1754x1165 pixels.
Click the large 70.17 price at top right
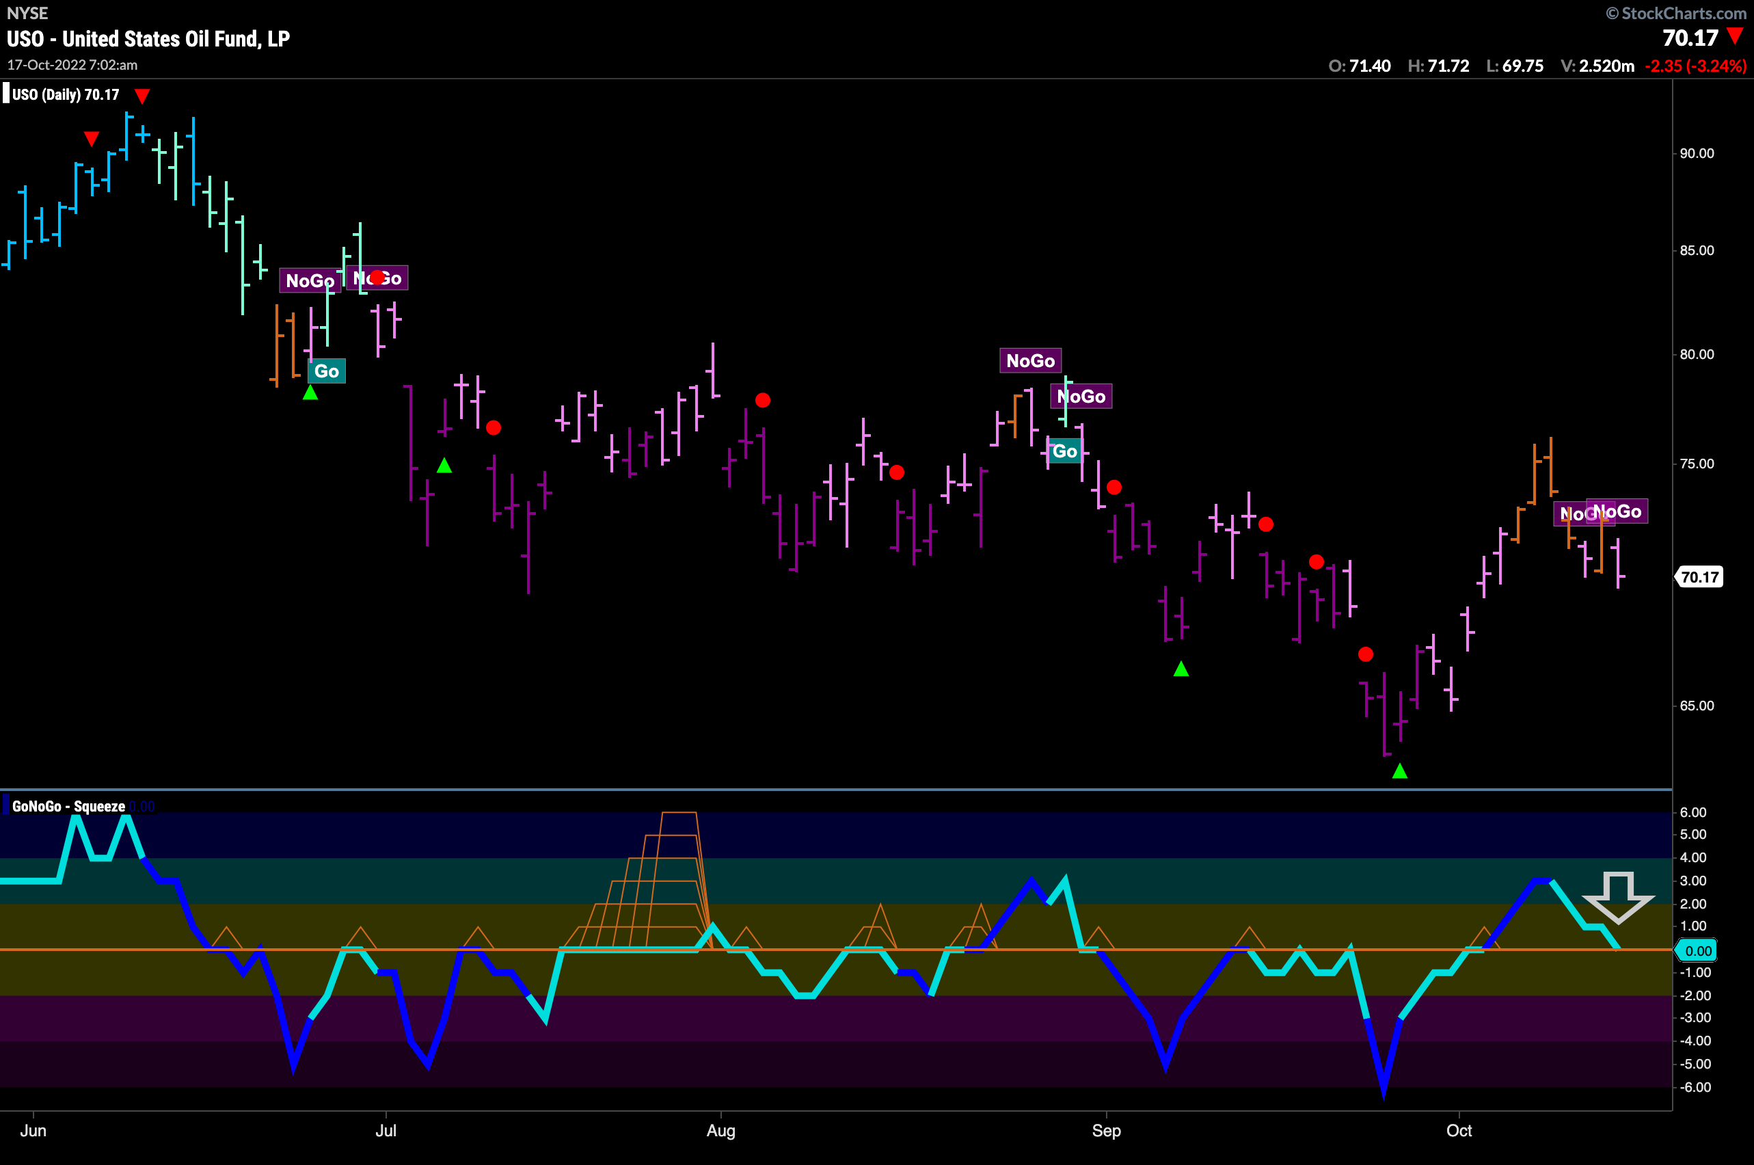tap(1690, 37)
